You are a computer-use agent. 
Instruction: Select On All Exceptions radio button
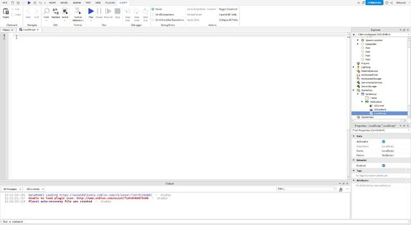[153, 15]
